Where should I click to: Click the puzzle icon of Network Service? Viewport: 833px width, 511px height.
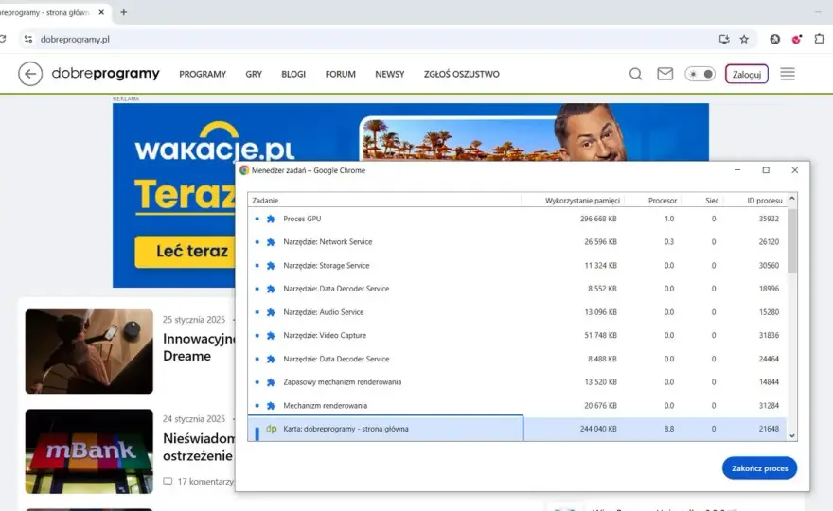tap(271, 241)
